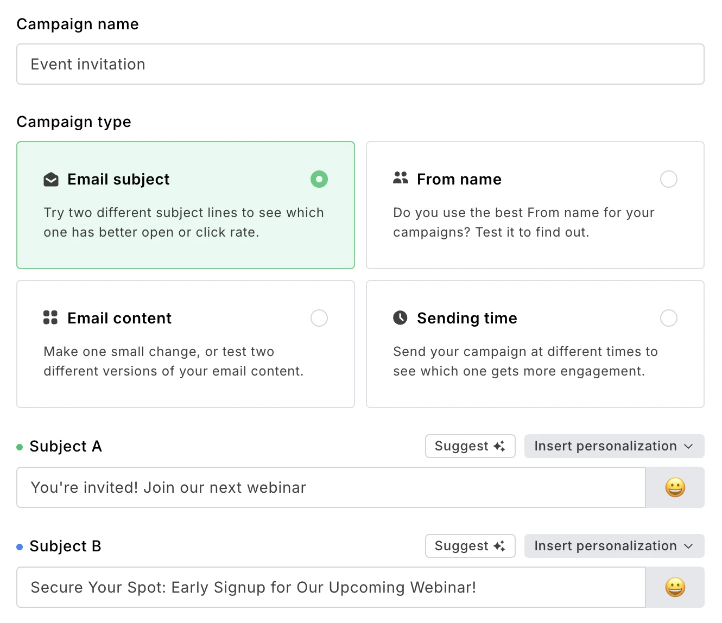Choose the Sending time radio option

coord(668,318)
